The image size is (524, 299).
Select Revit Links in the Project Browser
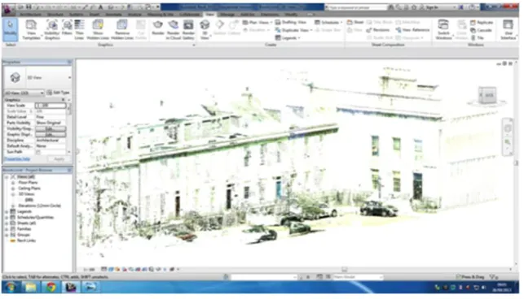26,240
